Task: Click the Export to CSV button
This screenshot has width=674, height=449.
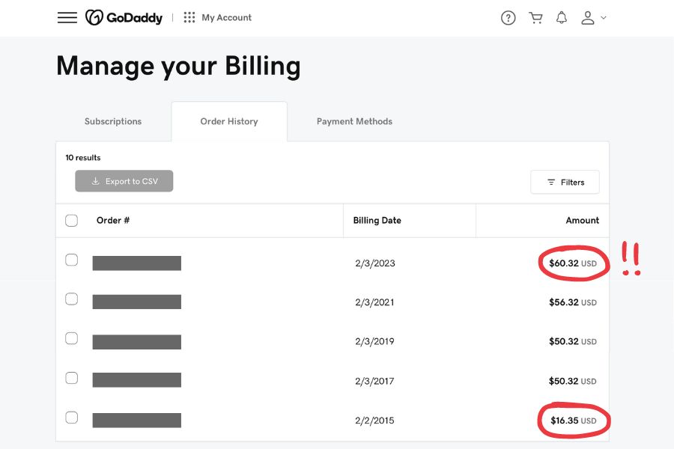Action: click(x=124, y=181)
